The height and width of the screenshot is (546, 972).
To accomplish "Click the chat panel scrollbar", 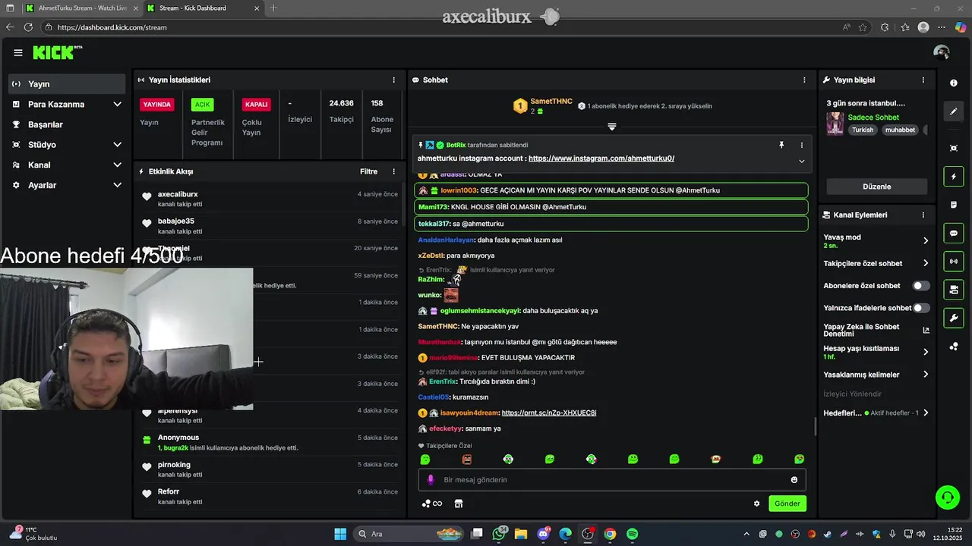I will click(x=815, y=427).
